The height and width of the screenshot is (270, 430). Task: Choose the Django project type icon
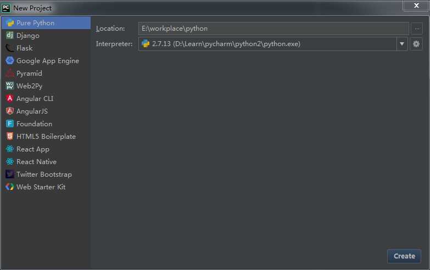click(x=10, y=35)
